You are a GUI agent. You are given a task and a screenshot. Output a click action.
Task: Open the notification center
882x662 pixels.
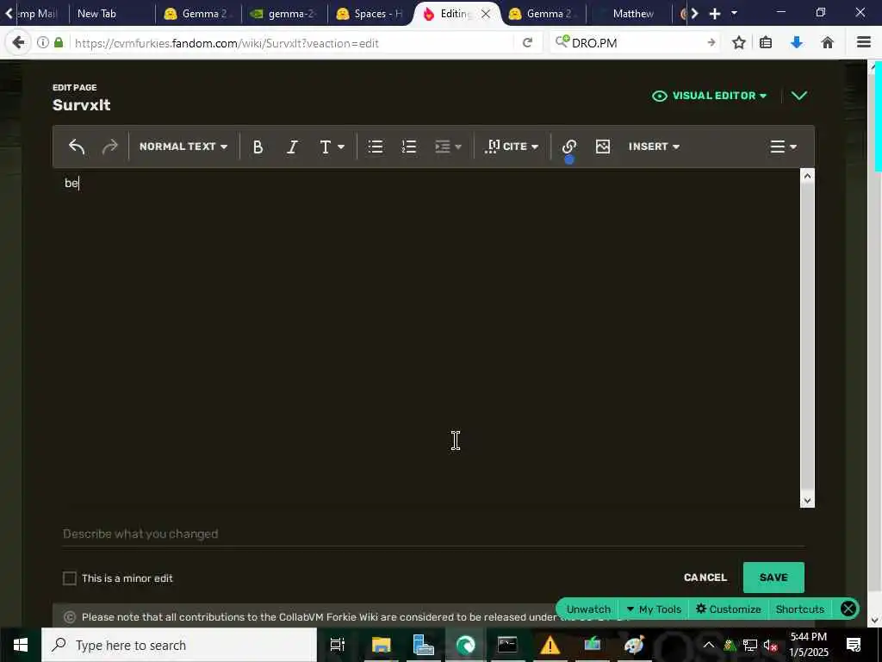854,645
